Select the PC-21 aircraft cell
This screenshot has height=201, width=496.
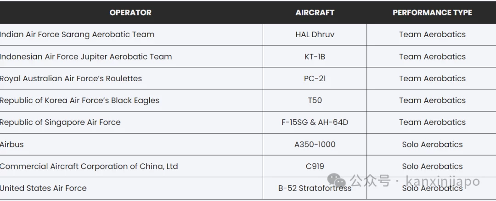coord(315,78)
